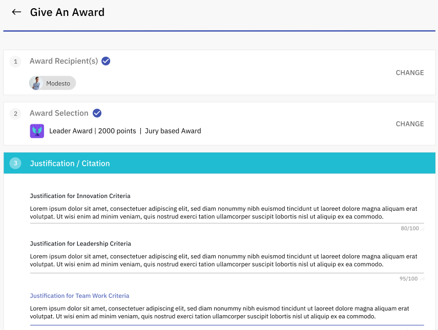Click the step 3 number circle
This screenshot has width=438, height=330.
pos(15,163)
